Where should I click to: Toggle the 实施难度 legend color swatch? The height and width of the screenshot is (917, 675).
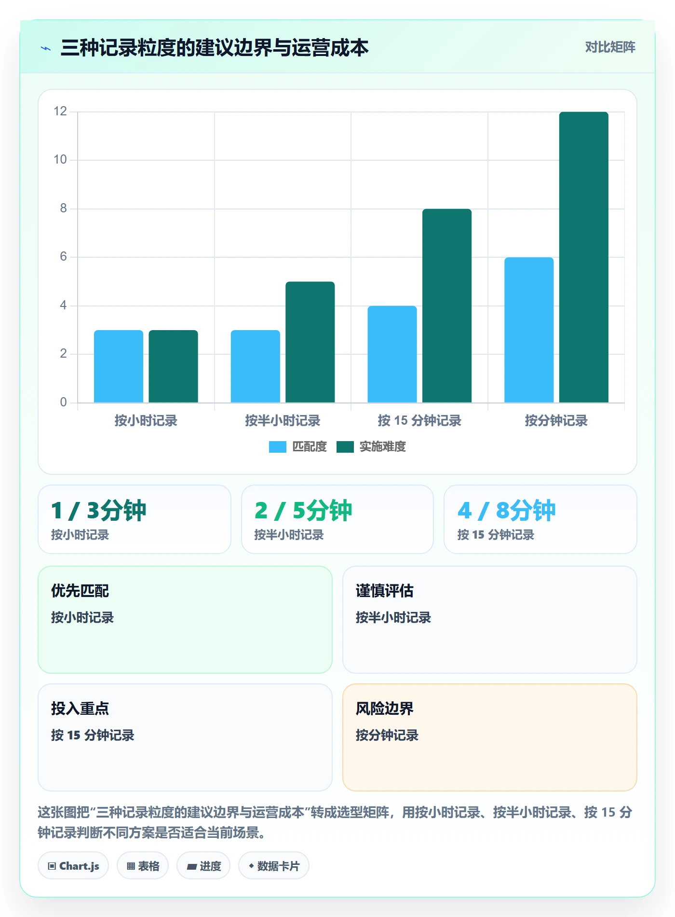point(345,447)
